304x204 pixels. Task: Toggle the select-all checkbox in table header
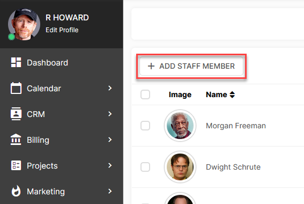145,94
